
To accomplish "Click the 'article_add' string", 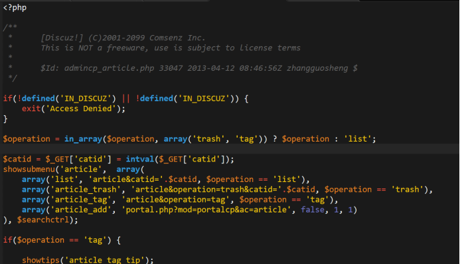I will pyautogui.click(x=81, y=210).
